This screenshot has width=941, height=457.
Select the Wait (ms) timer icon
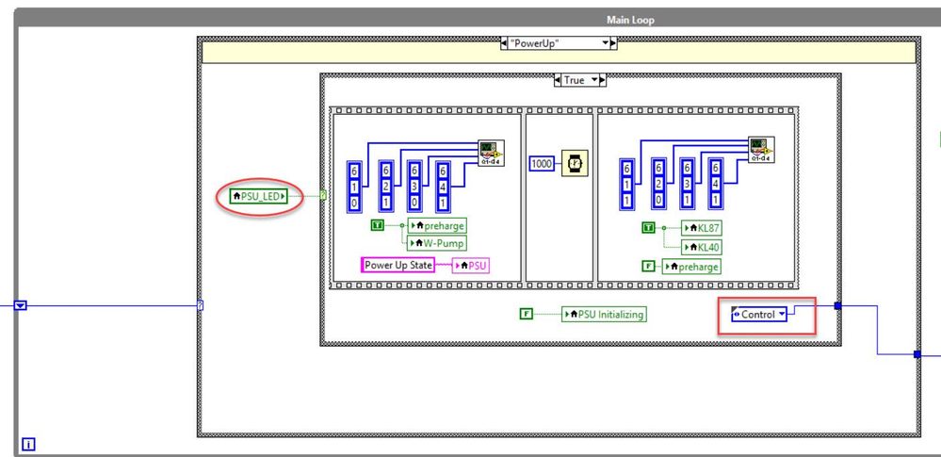point(575,163)
